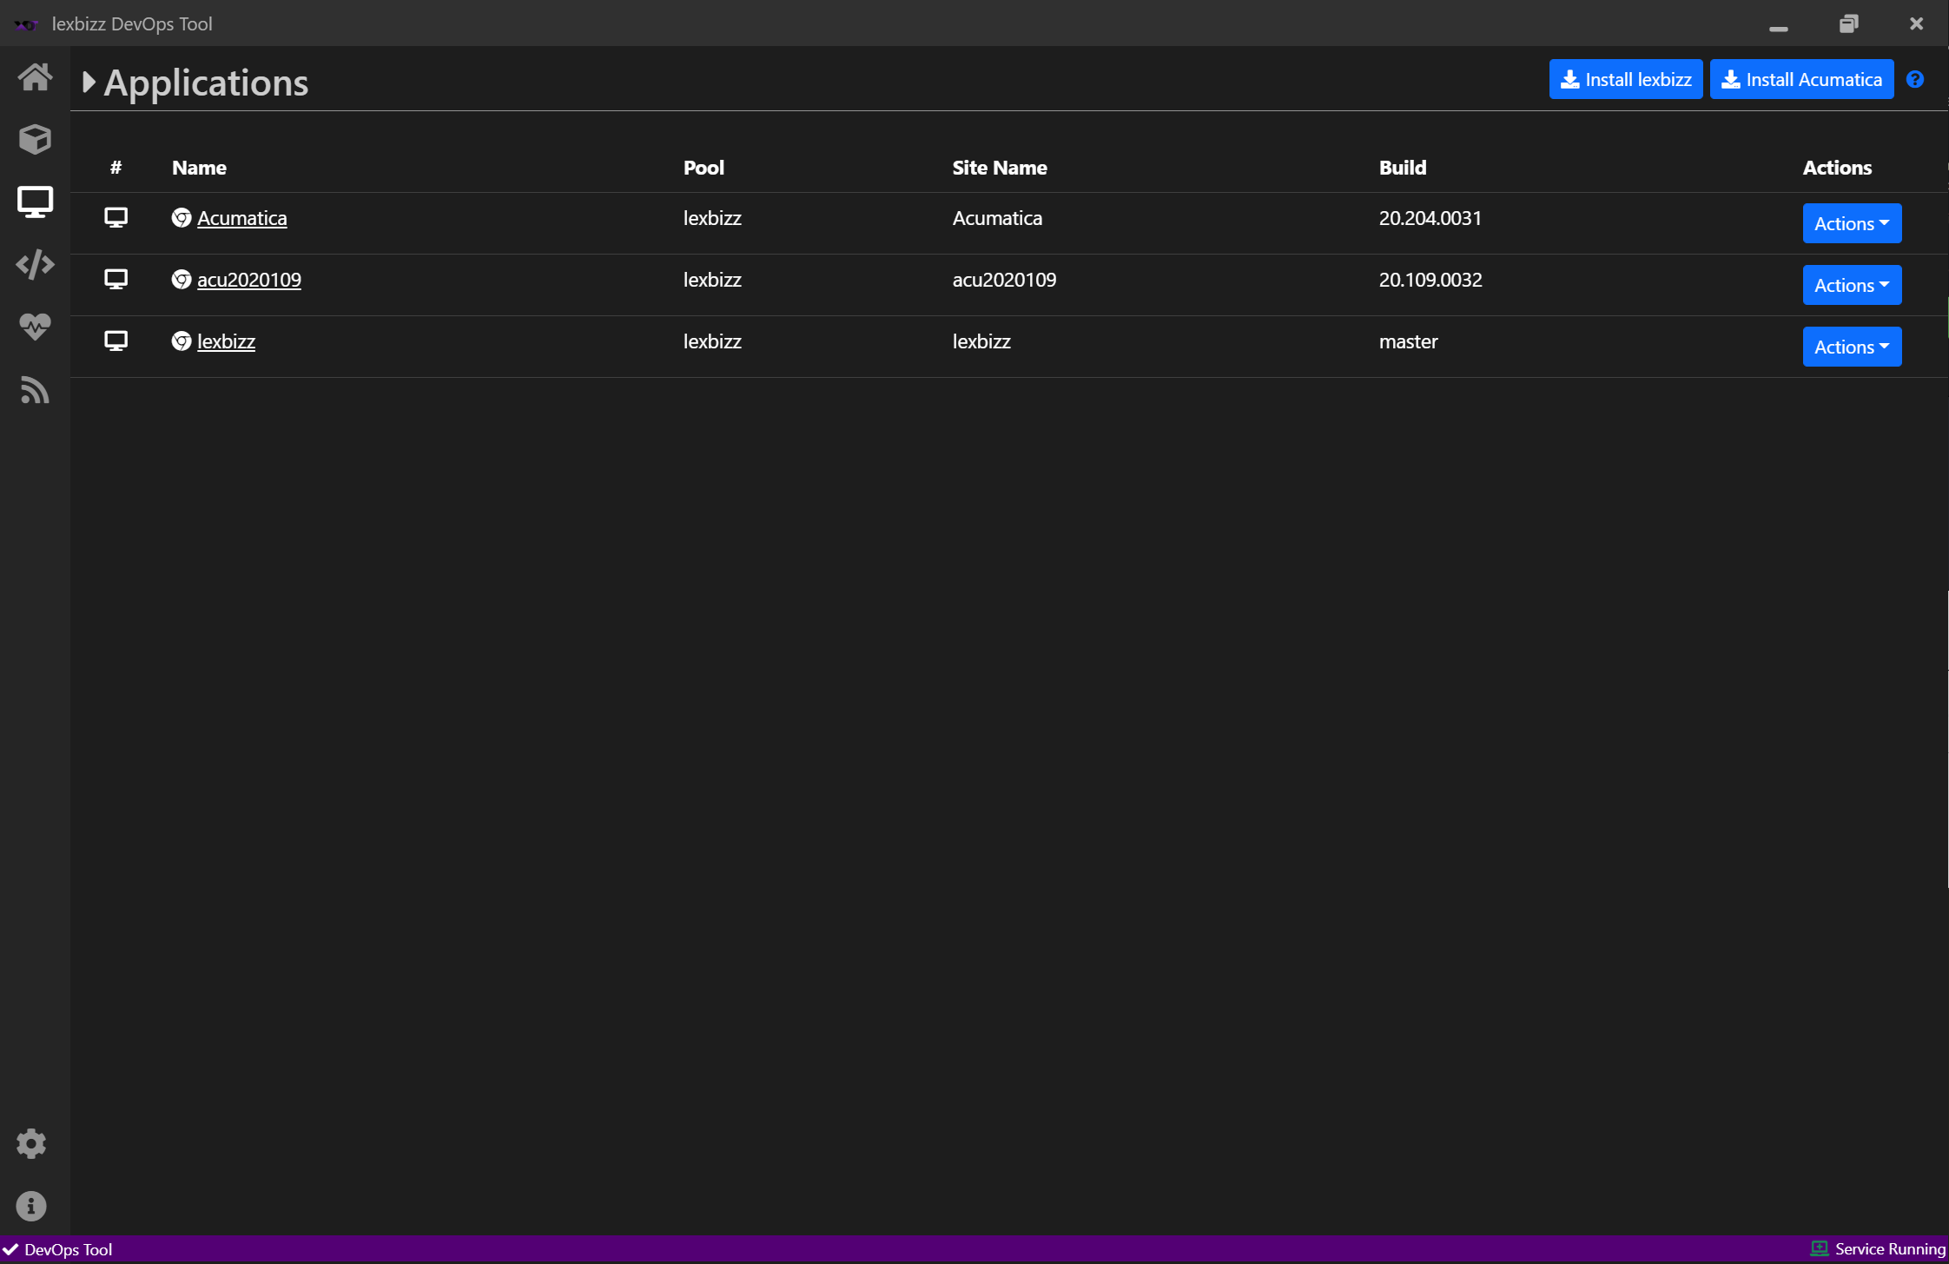
Task: Click the Install lexbizz button
Action: (1626, 79)
